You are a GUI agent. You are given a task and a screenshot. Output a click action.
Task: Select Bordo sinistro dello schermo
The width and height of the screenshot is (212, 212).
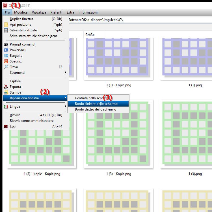pos(98,104)
